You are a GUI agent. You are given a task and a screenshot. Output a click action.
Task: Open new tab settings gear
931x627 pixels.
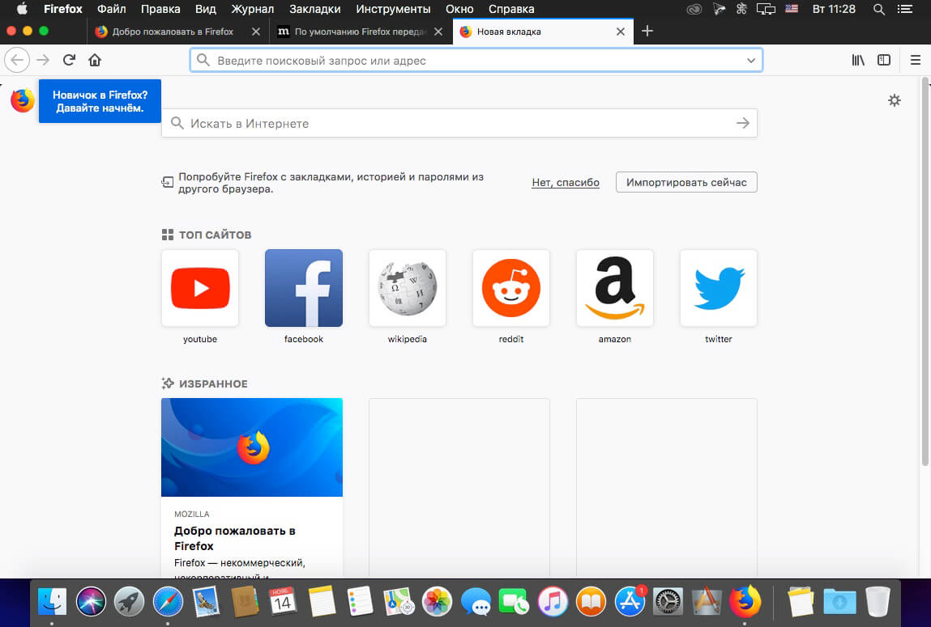coord(895,100)
